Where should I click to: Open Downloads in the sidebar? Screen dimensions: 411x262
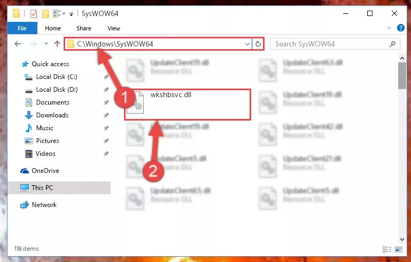[x=52, y=115]
